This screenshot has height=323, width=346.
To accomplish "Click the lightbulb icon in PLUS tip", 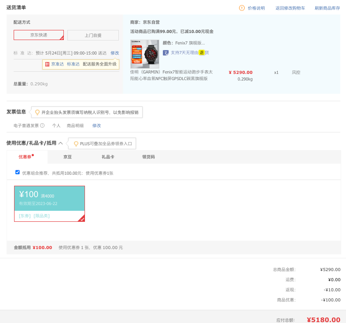I will [76, 143].
